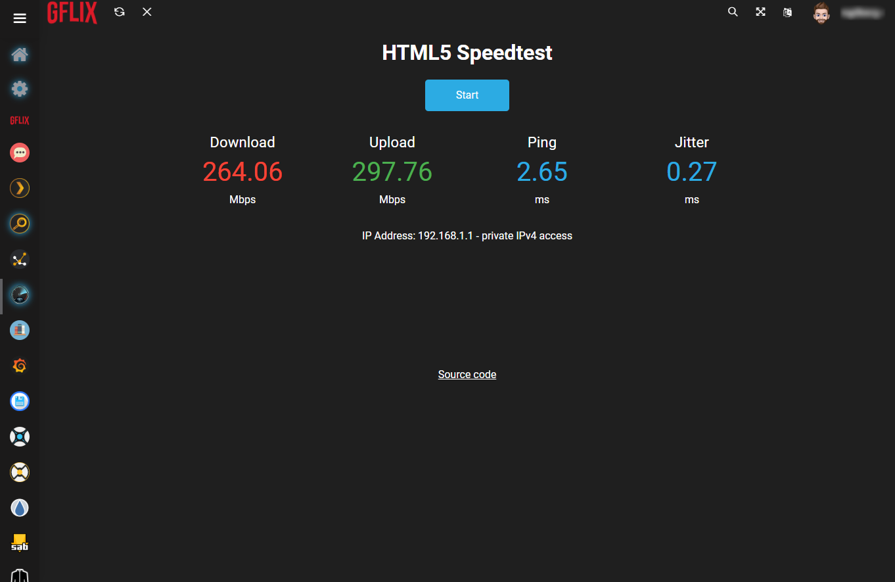Open the red GFLIX sidebar tab
Screen dimensions: 895x582
(20, 121)
